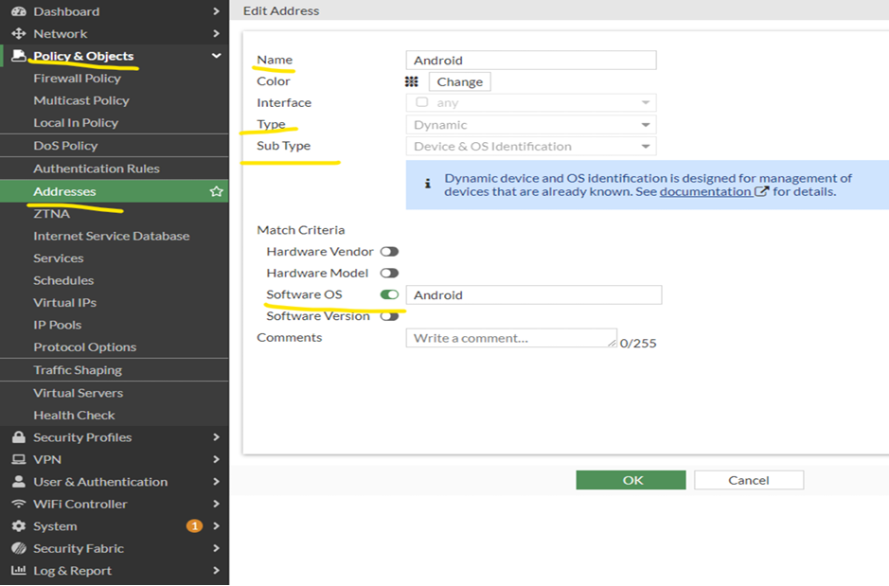889x586 pixels.
Task: Click the User & Authentication person icon
Action: point(19,482)
